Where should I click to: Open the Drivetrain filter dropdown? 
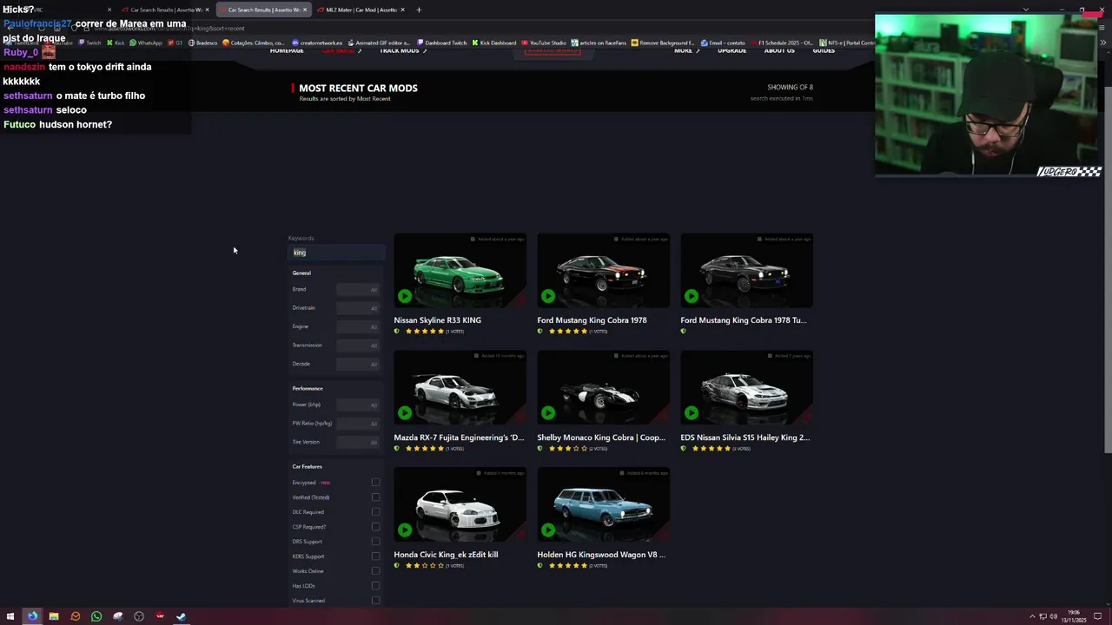click(358, 308)
